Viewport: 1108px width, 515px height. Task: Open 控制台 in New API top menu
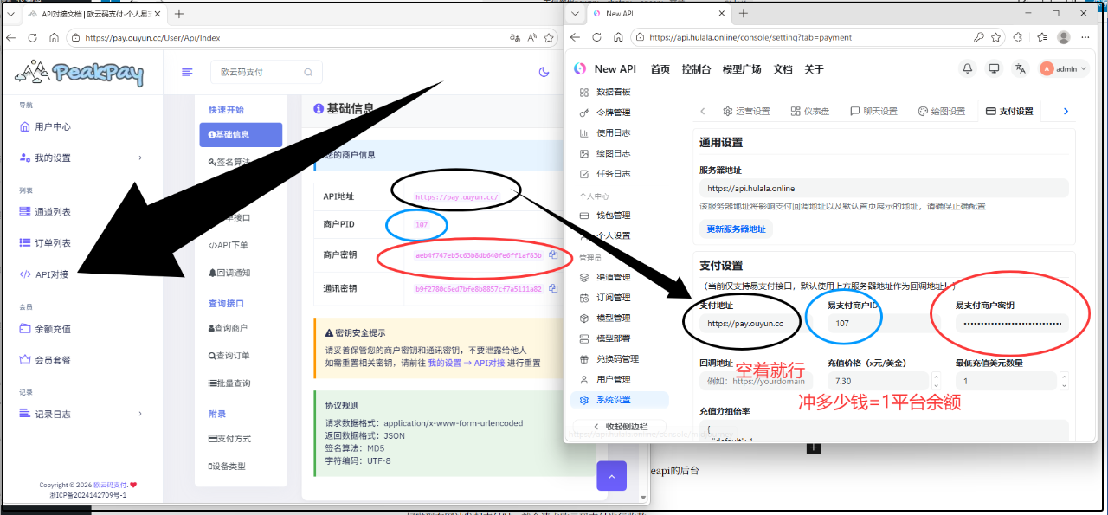[x=696, y=69]
